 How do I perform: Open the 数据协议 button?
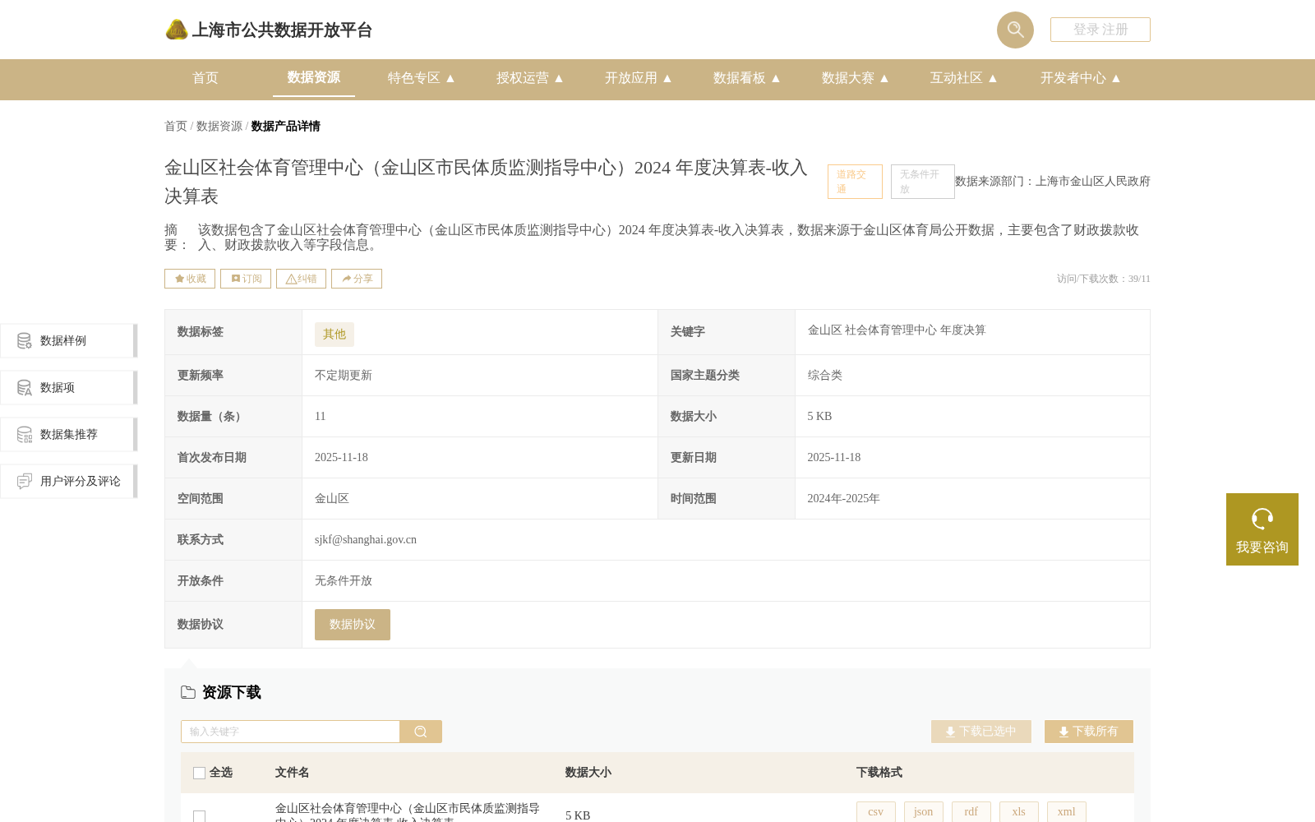353,625
